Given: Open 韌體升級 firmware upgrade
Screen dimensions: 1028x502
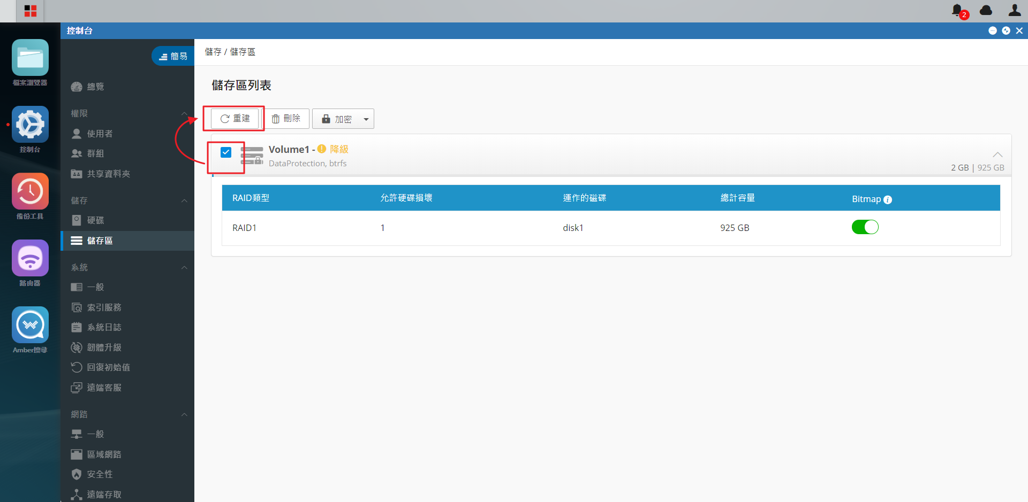Looking at the screenshot, I should click(127, 347).
